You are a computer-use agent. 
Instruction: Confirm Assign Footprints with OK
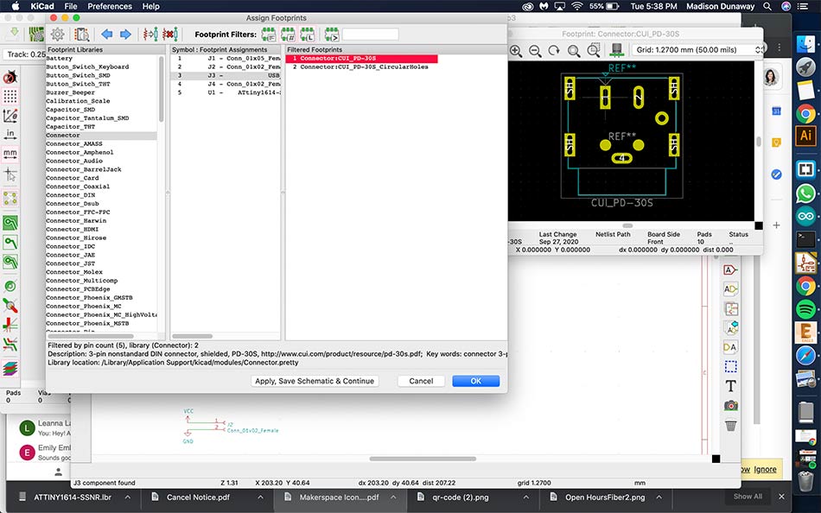(475, 381)
